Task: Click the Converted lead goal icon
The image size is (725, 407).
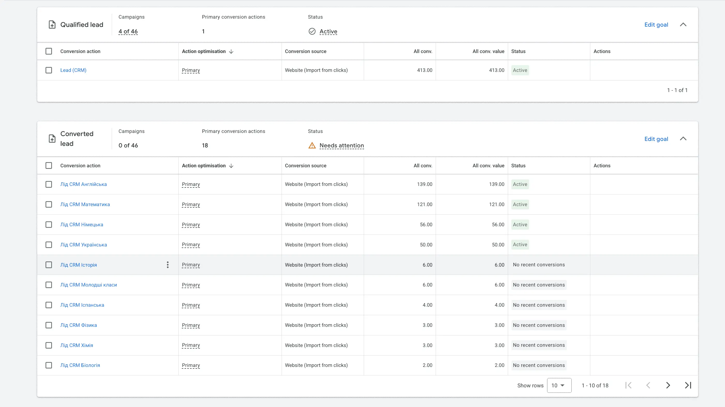Action: (52, 139)
